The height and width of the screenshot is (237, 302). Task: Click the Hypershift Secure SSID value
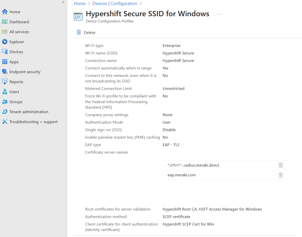(178, 53)
